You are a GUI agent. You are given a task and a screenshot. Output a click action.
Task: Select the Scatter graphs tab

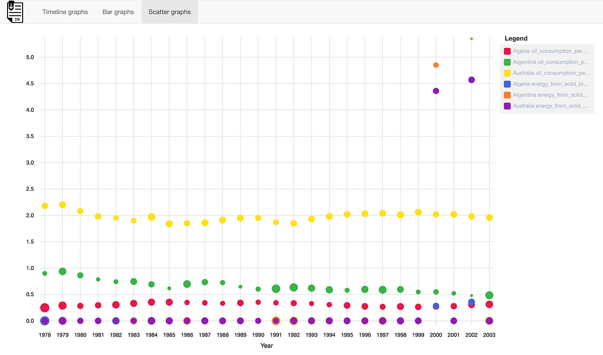tap(169, 12)
